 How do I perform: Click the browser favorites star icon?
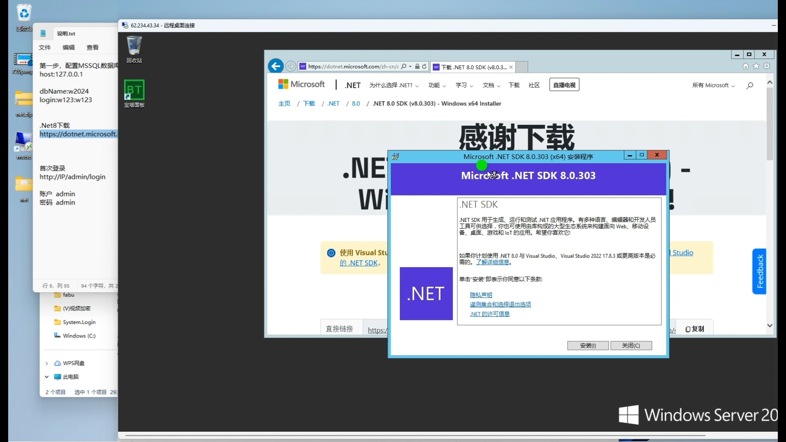click(x=756, y=66)
